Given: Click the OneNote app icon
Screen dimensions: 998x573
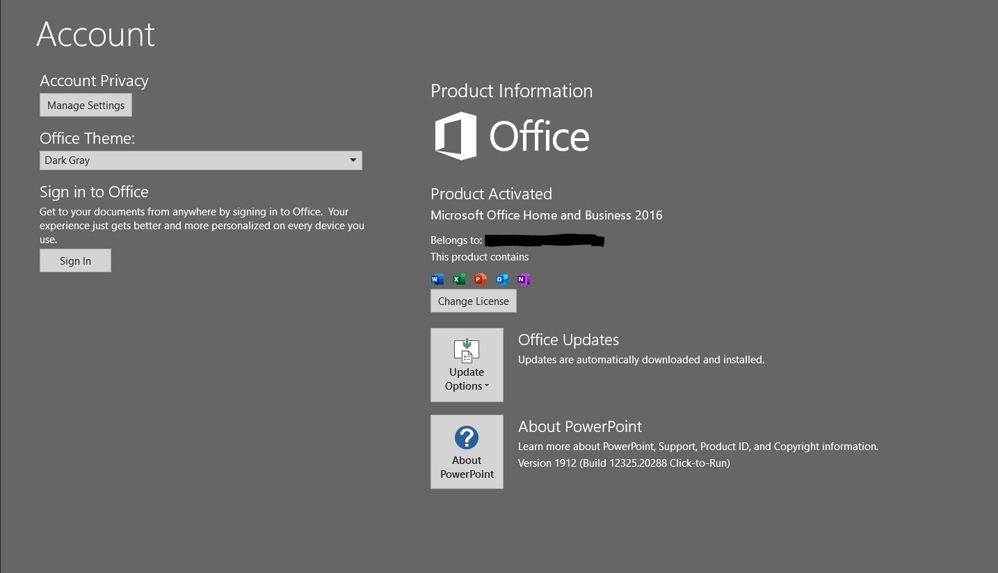Looking at the screenshot, I should click(x=524, y=279).
